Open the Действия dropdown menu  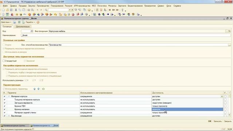pos(6,22)
